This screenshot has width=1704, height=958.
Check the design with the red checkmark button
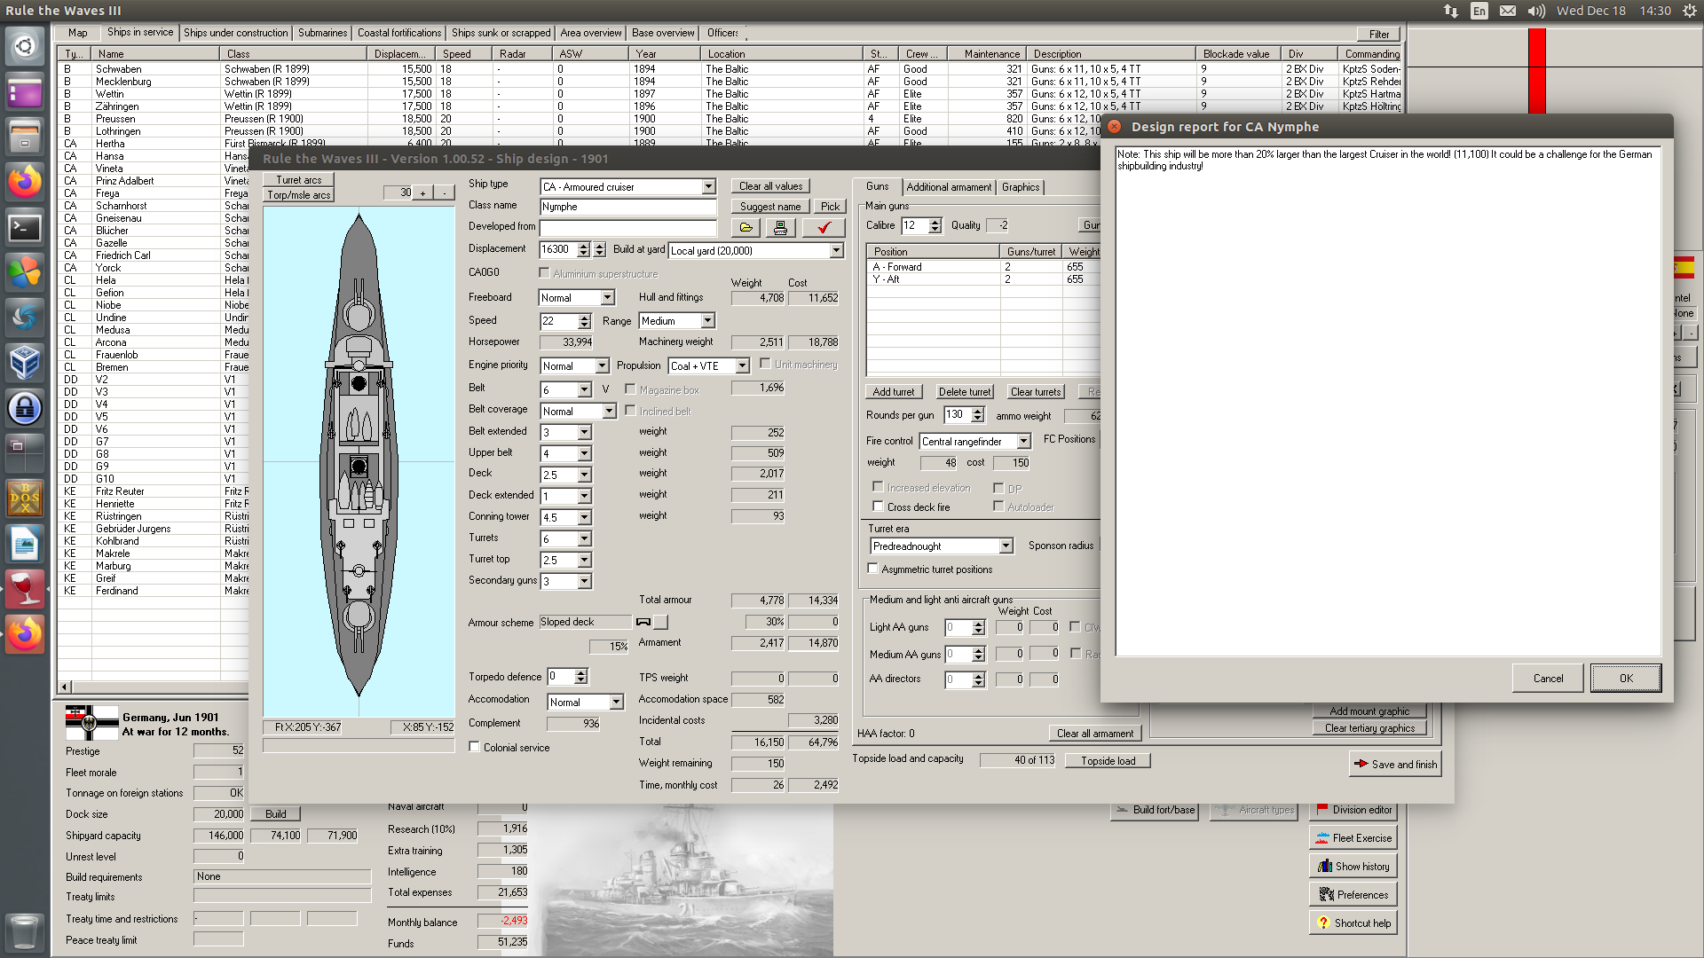click(x=824, y=228)
